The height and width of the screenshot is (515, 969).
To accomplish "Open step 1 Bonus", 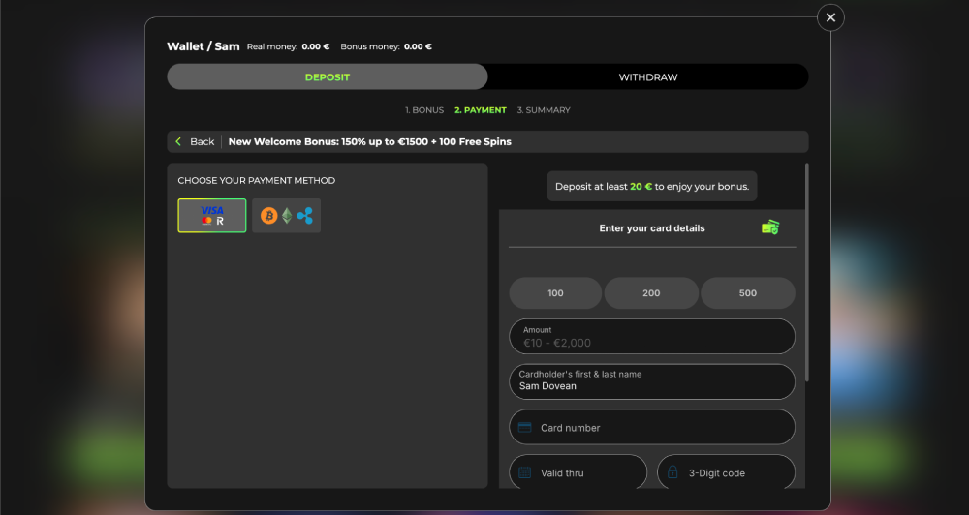I will [424, 110].
